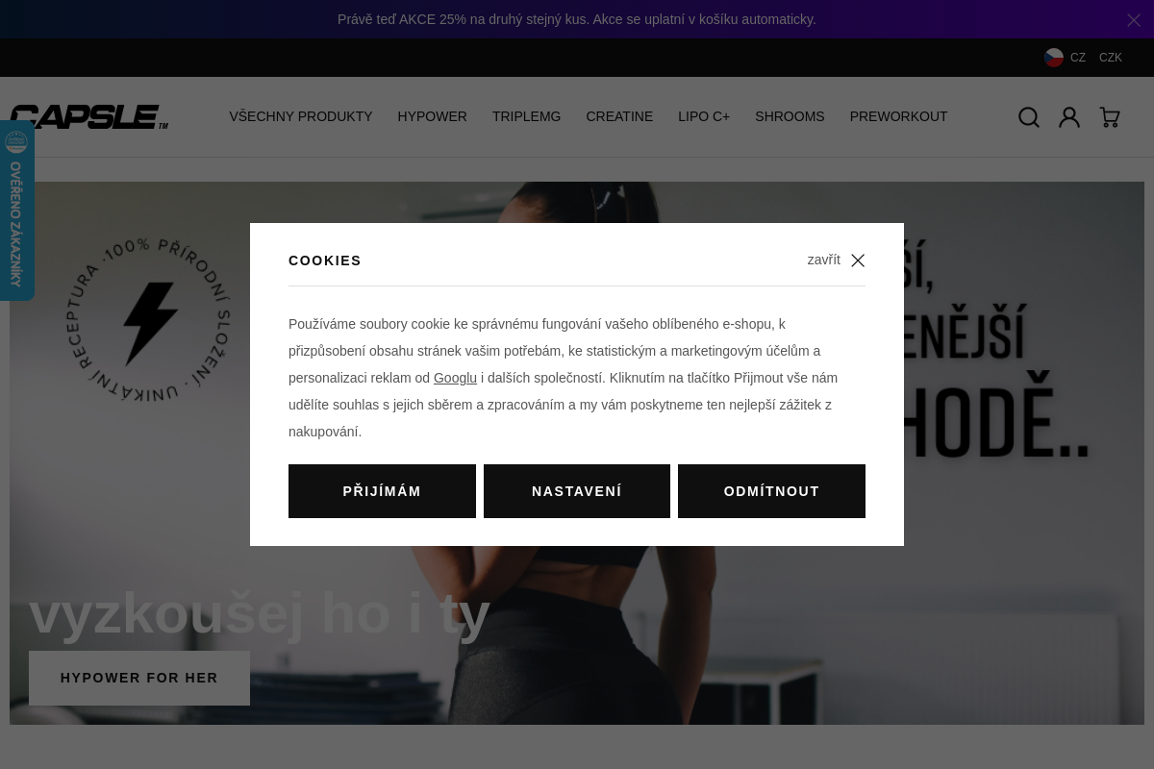
Task: Open the Ověřeno zákazníky side badge
Action: 16,211
